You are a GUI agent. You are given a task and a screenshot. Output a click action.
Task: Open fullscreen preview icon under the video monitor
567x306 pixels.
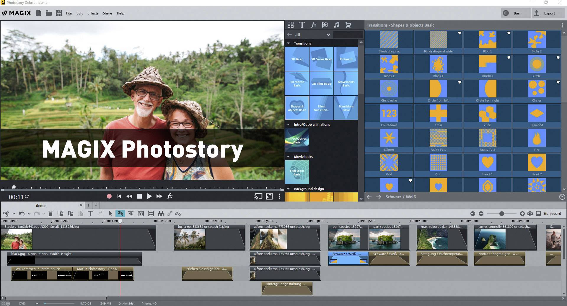point(269,196)
